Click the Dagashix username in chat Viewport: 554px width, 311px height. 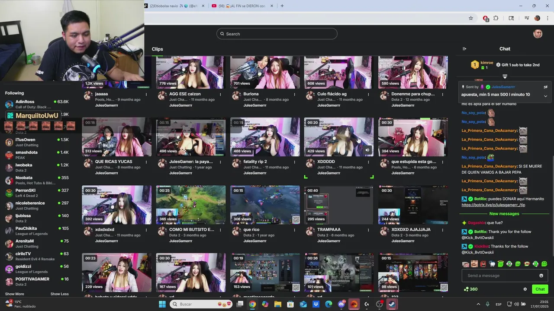(476, 223)
